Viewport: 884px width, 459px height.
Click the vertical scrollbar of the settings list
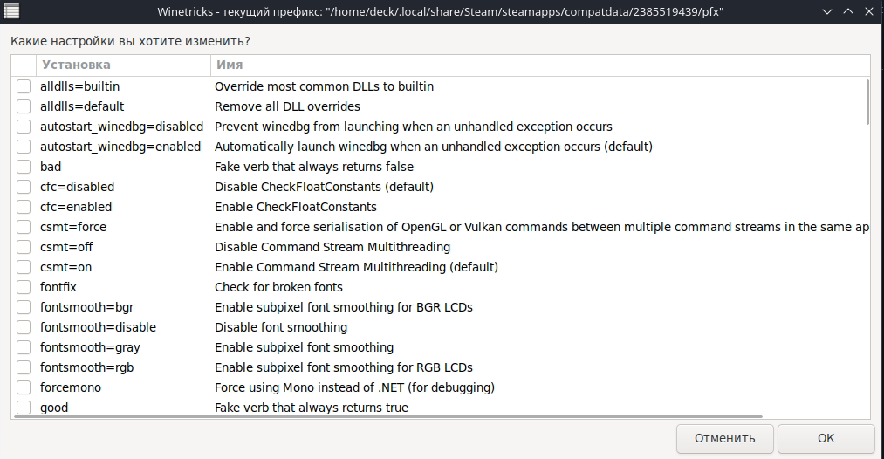(x=867, y=100)
